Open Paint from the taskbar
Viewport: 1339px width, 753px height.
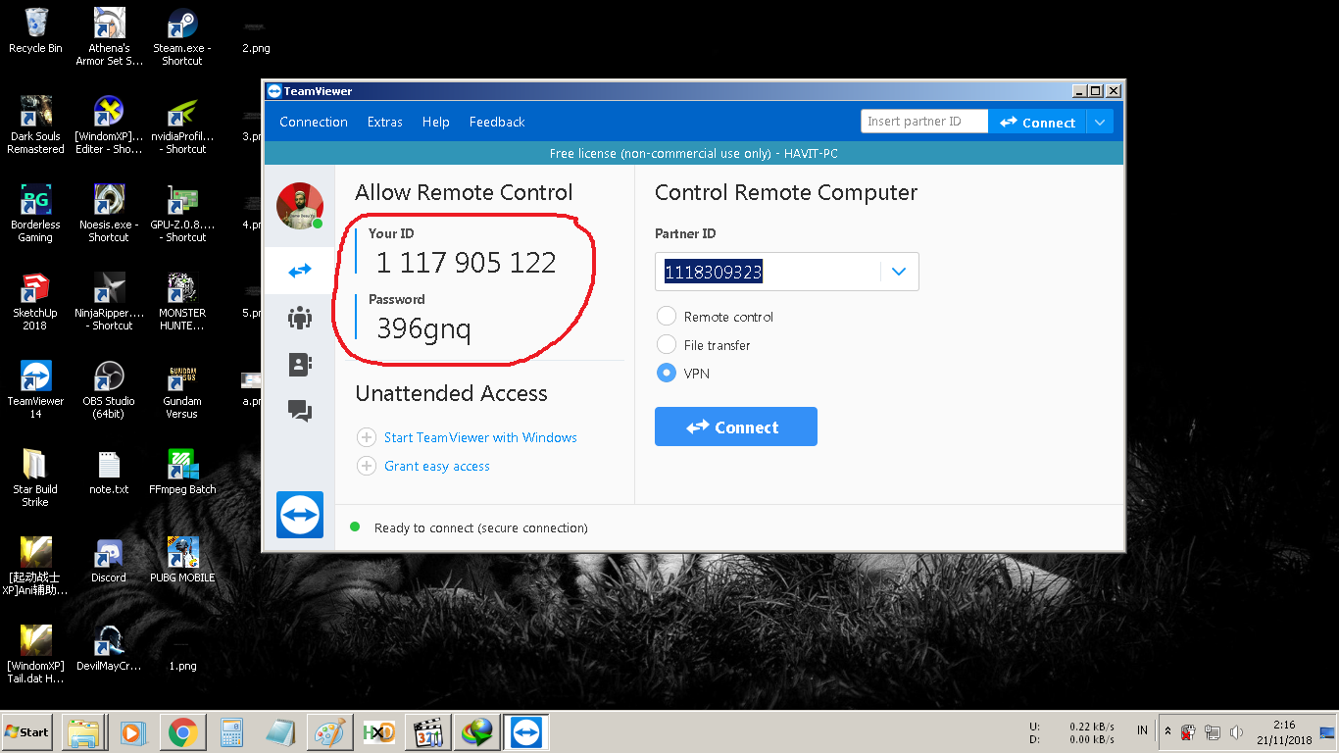[329, 732]
